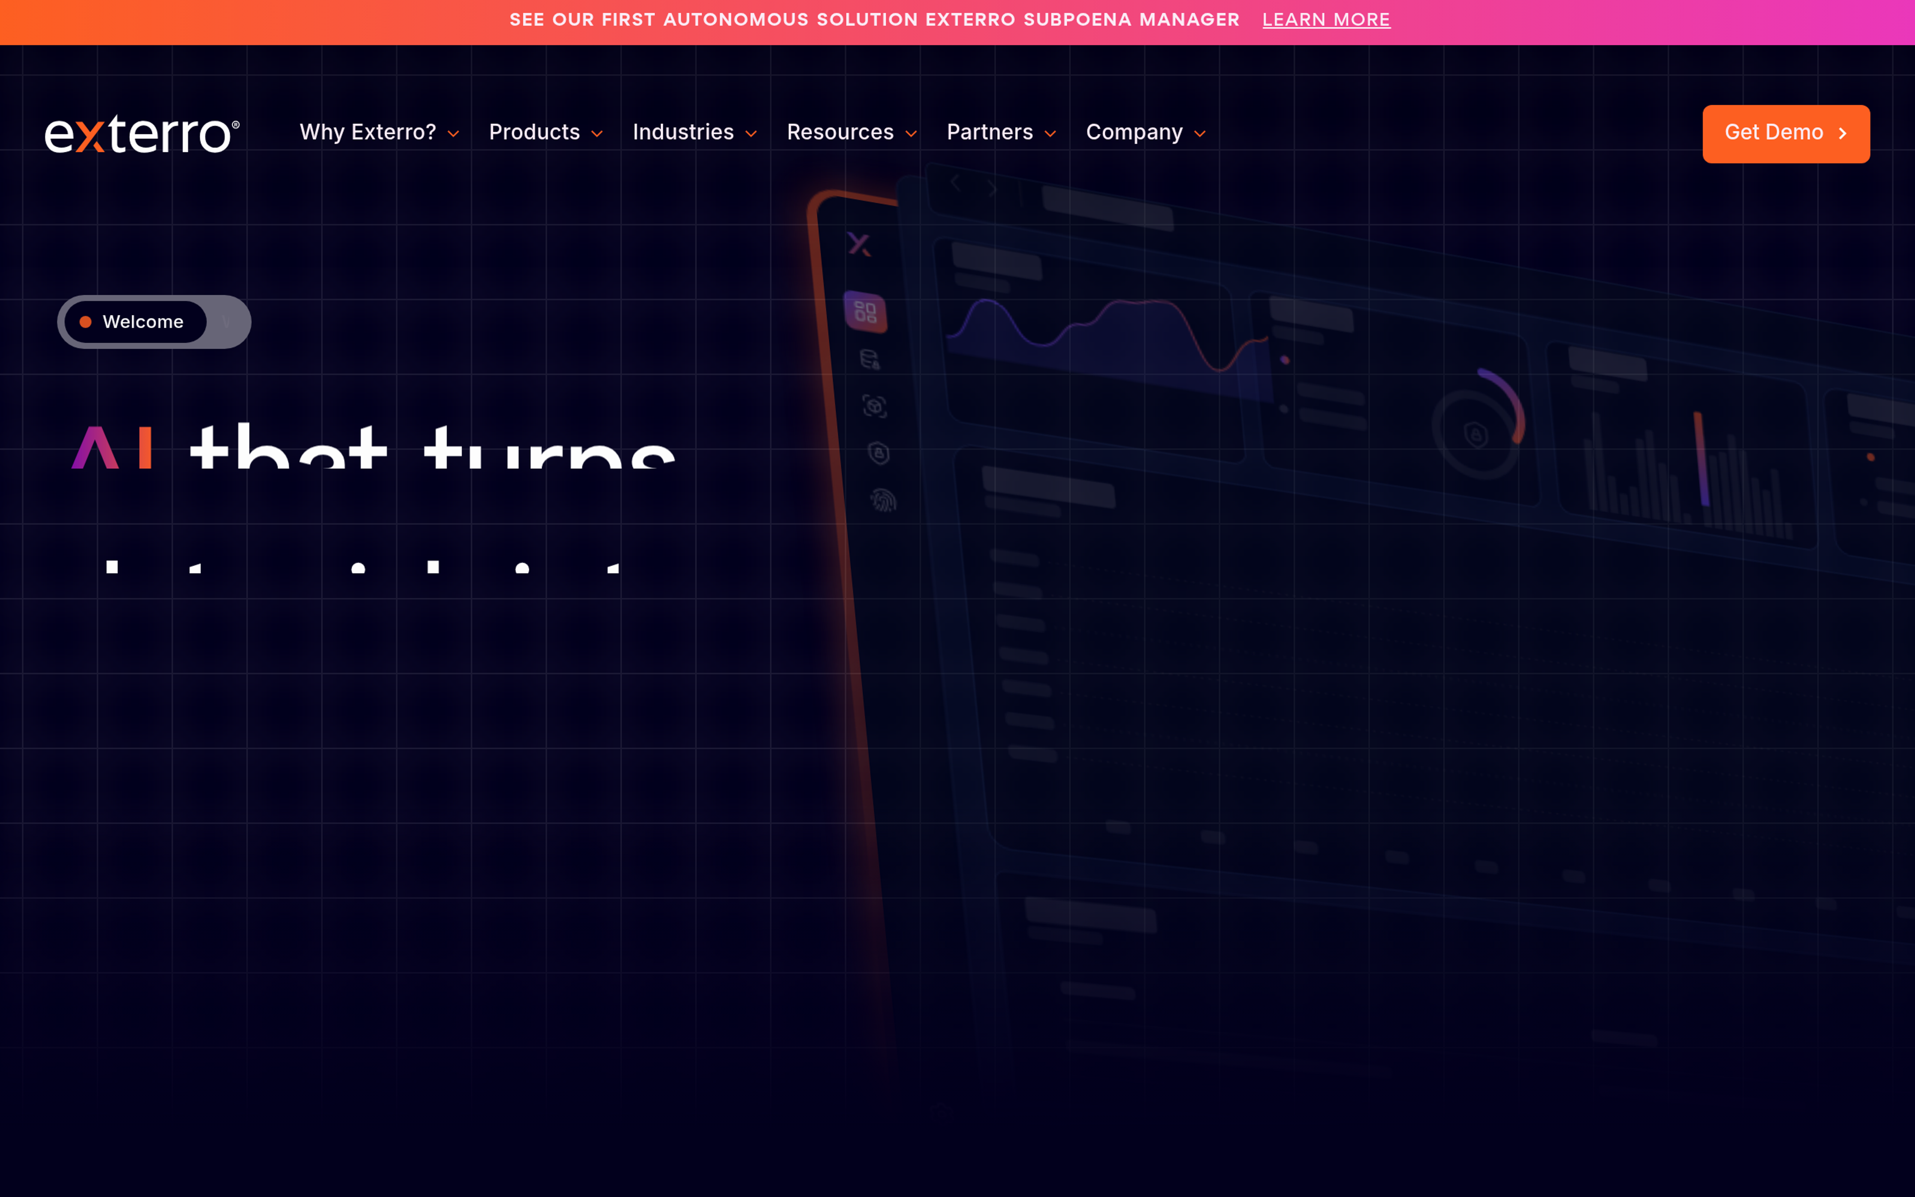Screen dimensions: 1915x1197
Task: Expand the Resources menu
Action: coord(852,132)
